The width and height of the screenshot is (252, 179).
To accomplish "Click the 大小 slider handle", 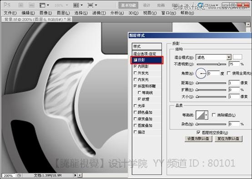I will pos(197,97).
